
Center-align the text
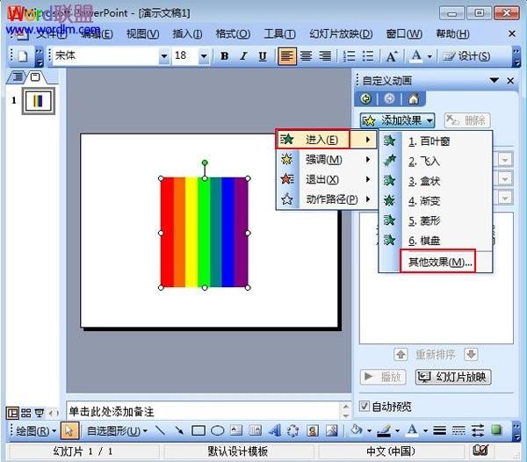point(306,56)
